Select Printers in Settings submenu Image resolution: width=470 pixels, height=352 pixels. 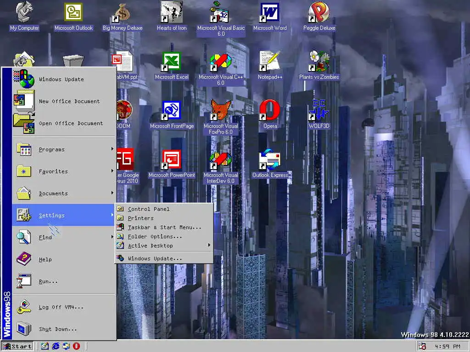(x=164, y=218)
